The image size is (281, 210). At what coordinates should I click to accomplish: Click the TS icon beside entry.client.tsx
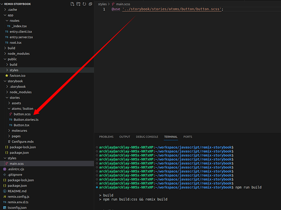click(x=7, y=32)
